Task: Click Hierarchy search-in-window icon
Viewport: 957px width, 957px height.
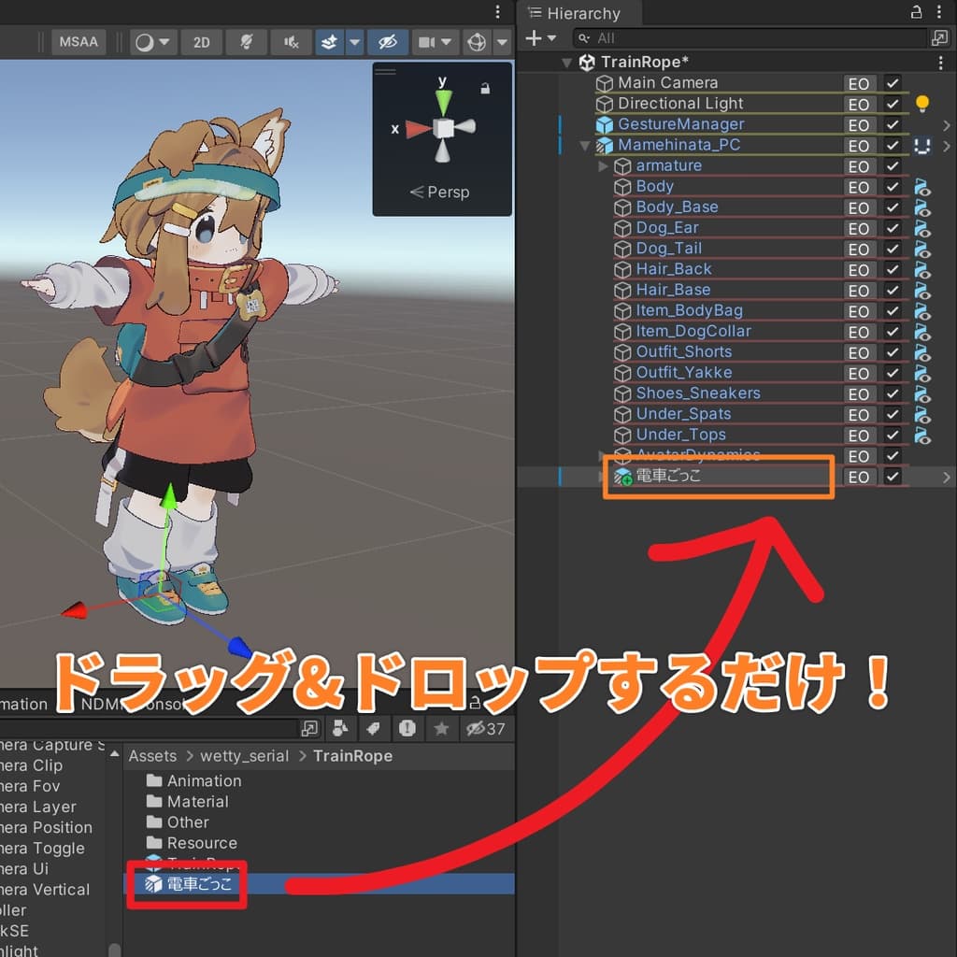Action: pyautogui.click(x=939, y=38)
